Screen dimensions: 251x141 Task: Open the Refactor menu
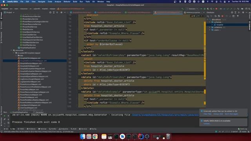67,2
